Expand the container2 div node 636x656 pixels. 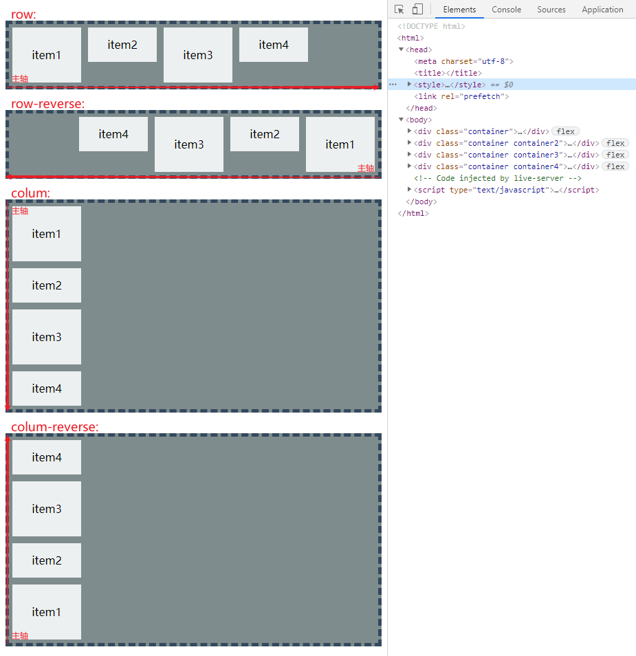[410, 143]
